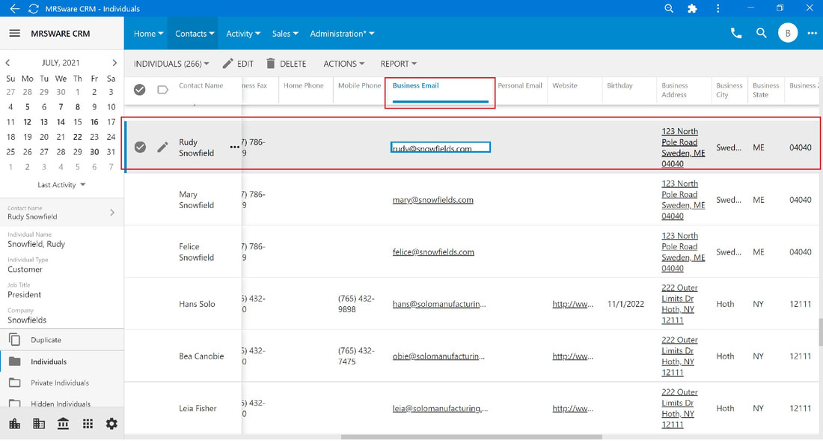Open the Contacts menu
Screen dimensions: 823x441
point(195,34)
